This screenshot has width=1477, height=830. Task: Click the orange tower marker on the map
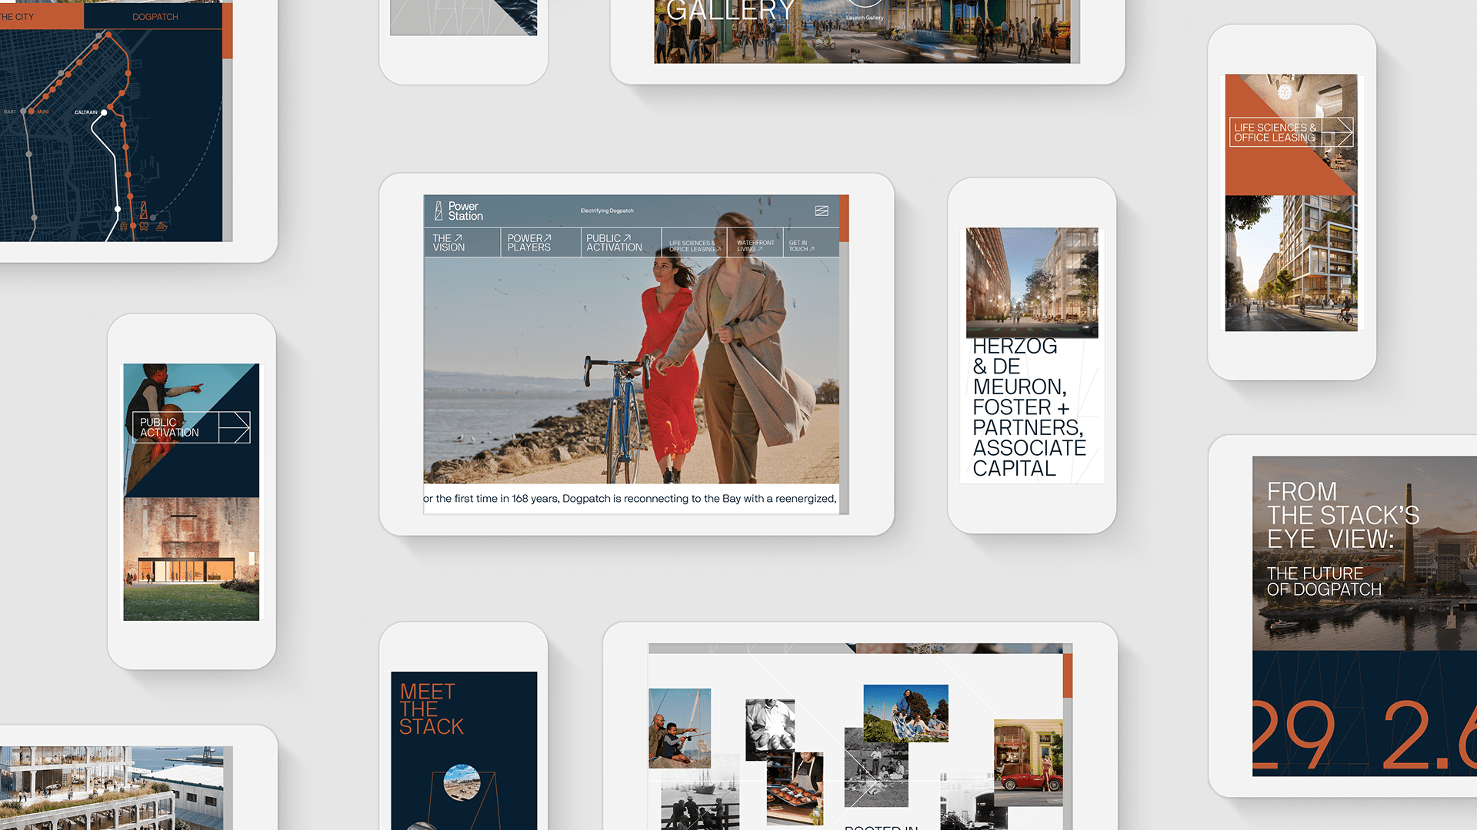(143, 210)
